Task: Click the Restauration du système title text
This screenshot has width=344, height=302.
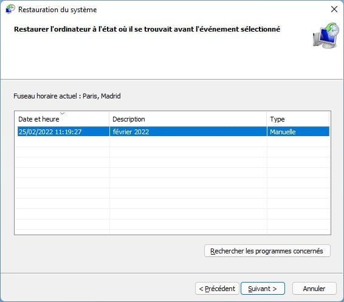Action: 58,10
